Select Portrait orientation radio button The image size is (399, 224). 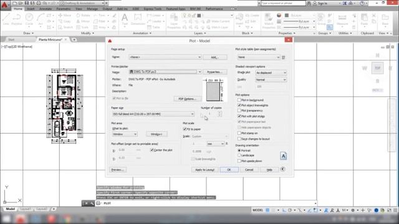click(x=239, y=151)
